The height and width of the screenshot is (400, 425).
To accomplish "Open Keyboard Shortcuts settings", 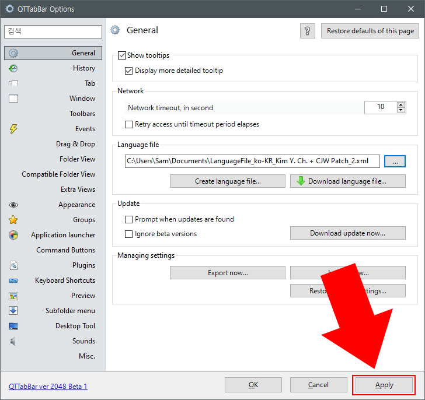I will [x=53, y=280].
